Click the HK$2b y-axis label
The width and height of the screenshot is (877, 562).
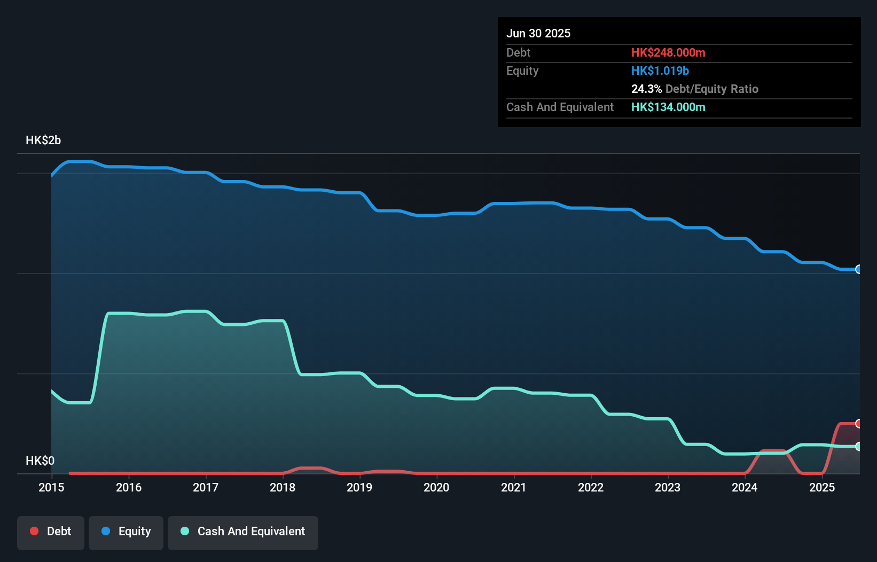coord(43,140)
